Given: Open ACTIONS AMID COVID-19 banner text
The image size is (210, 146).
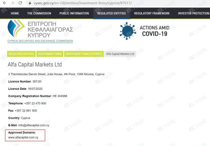Looking at the screenshot, I should click(x=155, y=31).
